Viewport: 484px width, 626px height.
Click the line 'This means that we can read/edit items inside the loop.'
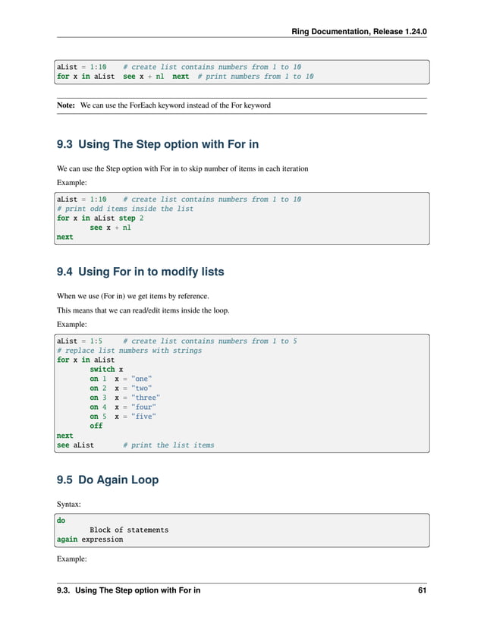click(143, 310)
